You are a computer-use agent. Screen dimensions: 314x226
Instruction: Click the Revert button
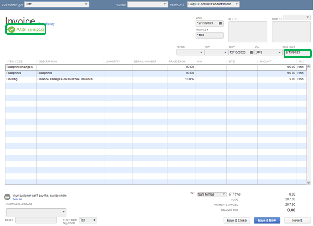point(297,221)
